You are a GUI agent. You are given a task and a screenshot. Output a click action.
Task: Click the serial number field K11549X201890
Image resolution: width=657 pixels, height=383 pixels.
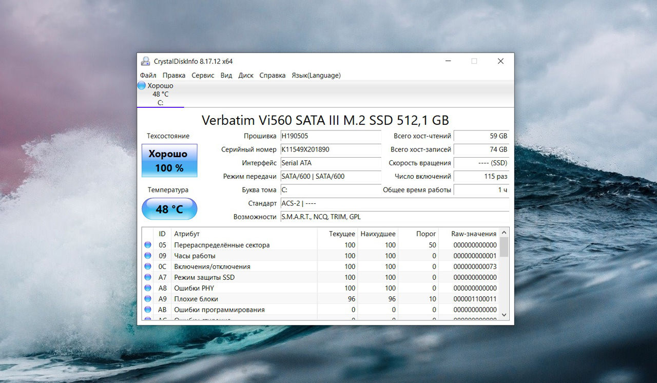pos(331,149)
